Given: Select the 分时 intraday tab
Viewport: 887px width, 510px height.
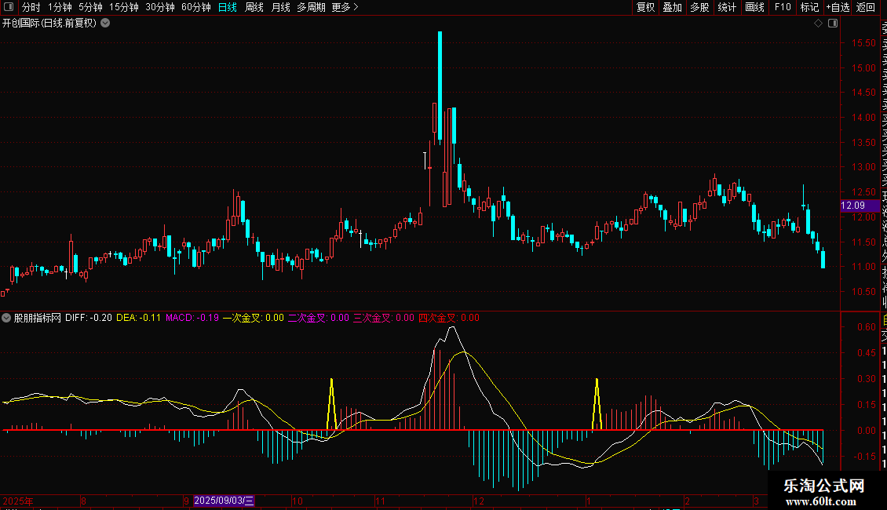Looking at the screenshot, I should 31,7.
